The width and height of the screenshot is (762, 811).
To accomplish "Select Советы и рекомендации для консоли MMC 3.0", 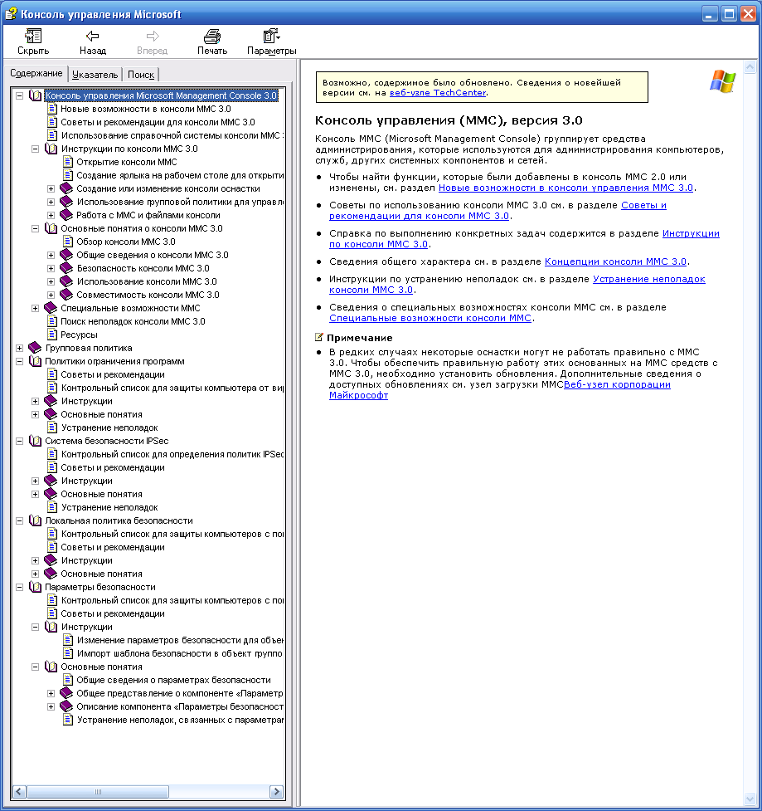I will [158, 122].
